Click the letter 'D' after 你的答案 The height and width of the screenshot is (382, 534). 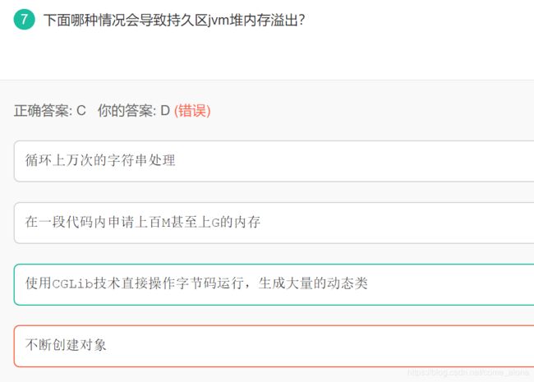165,111
